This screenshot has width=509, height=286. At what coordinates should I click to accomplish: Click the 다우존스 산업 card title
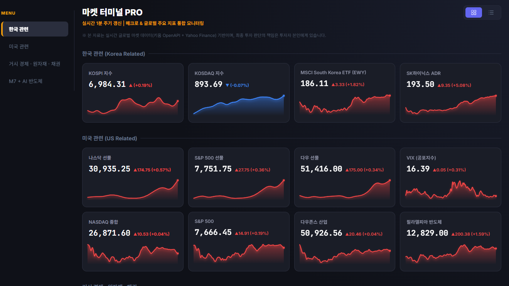[x=314, y=222]
